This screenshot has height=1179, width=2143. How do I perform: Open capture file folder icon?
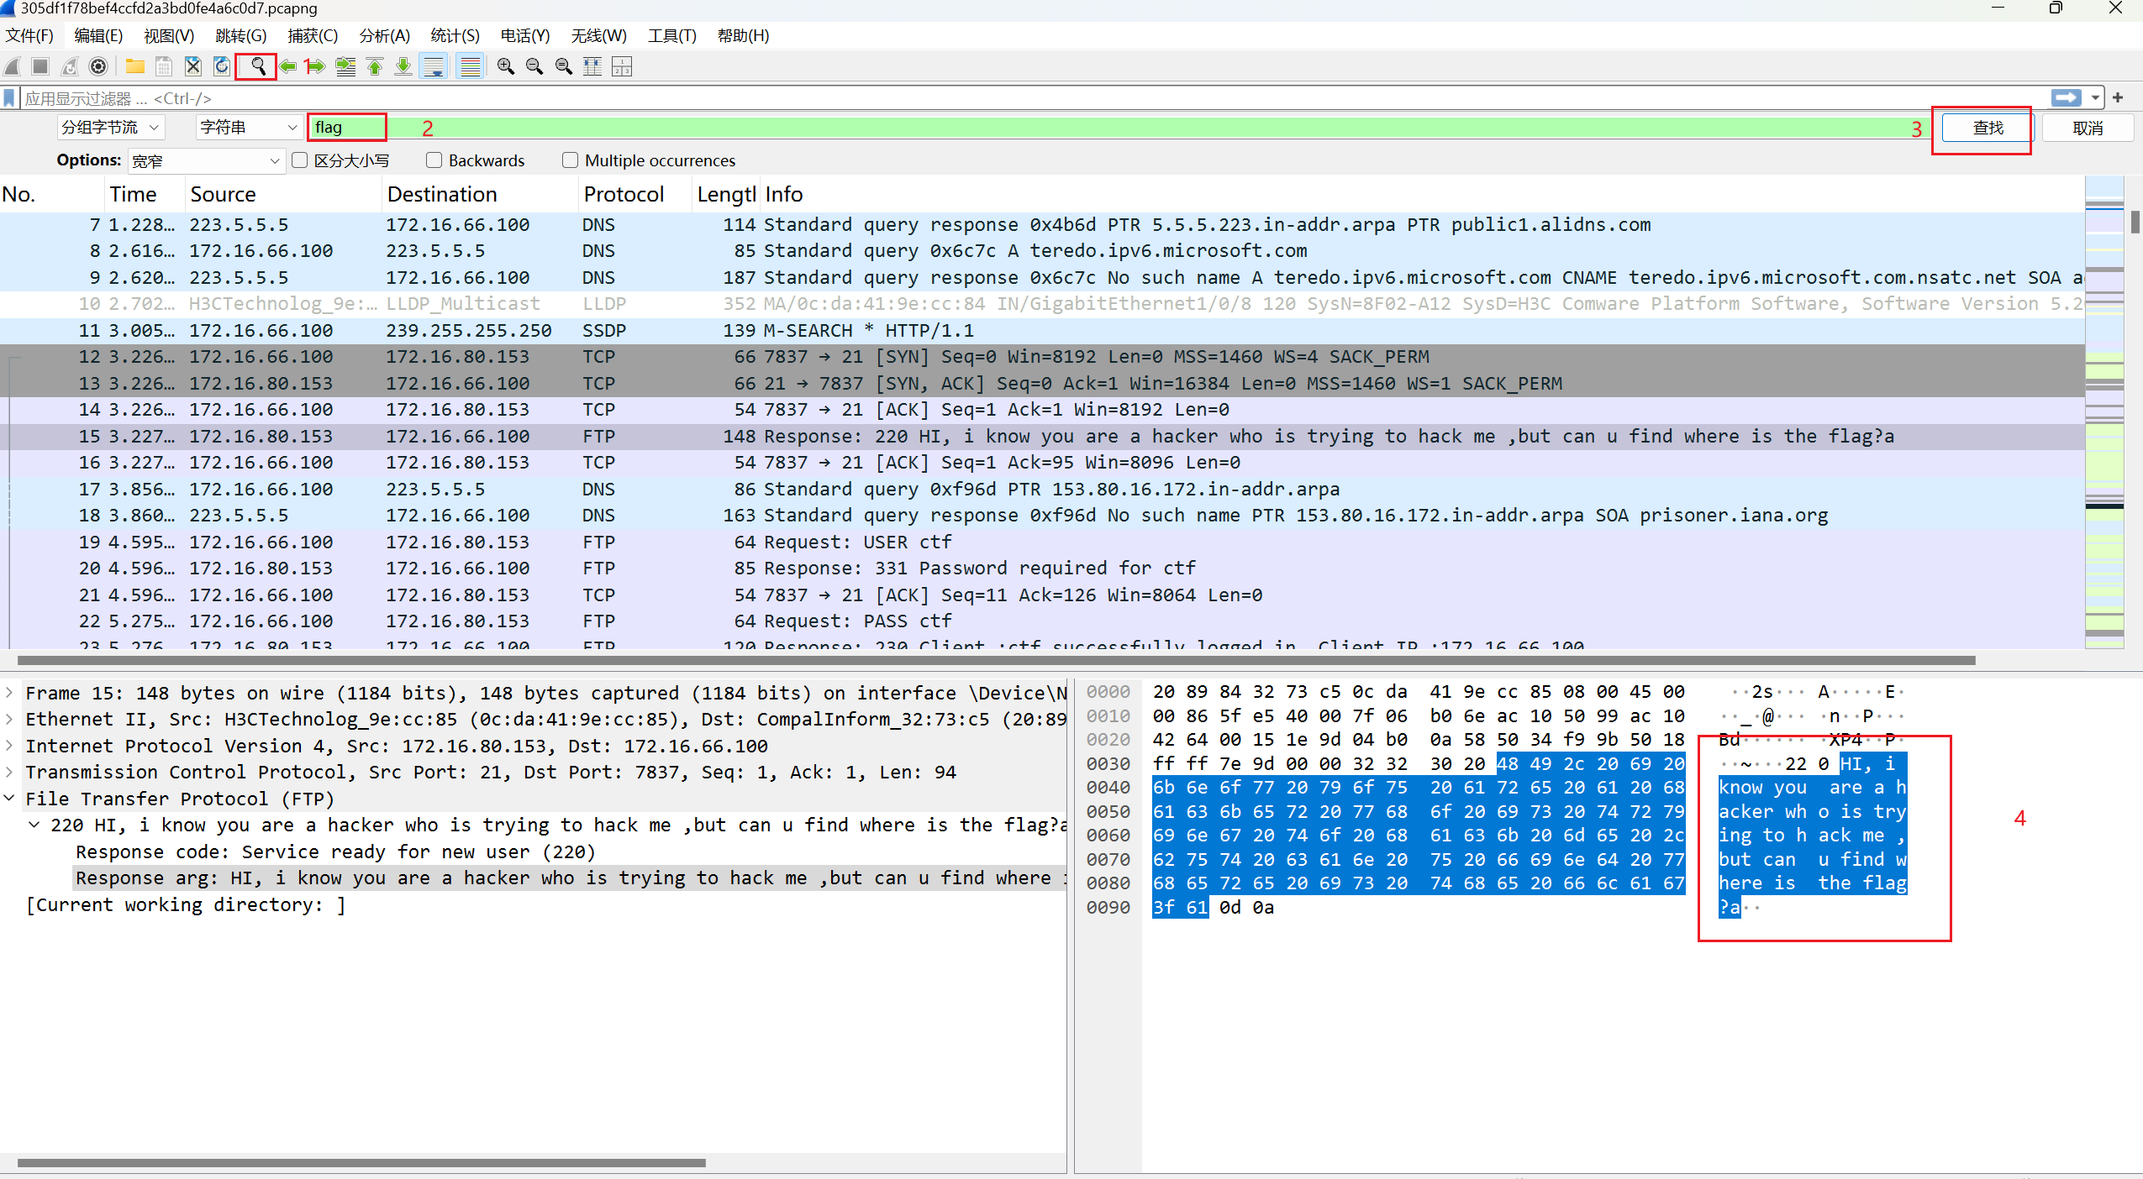pos(134,66)
